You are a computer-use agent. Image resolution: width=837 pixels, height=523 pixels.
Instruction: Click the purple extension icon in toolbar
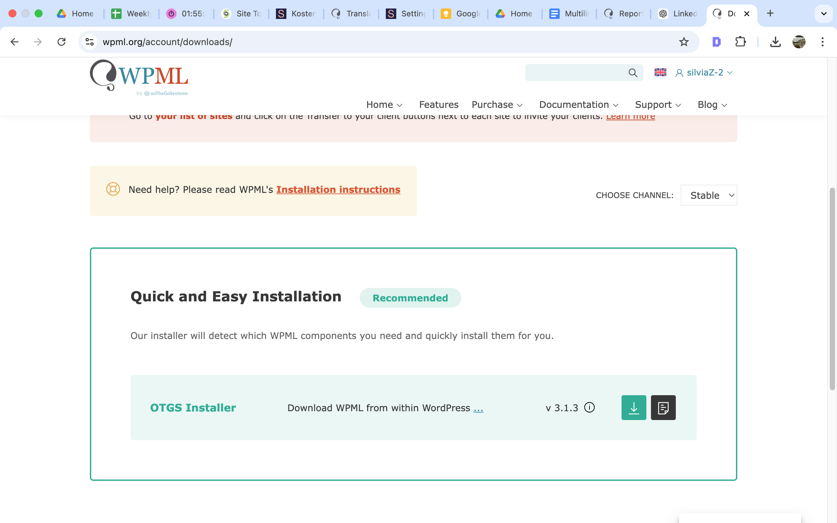click(717, 42)
